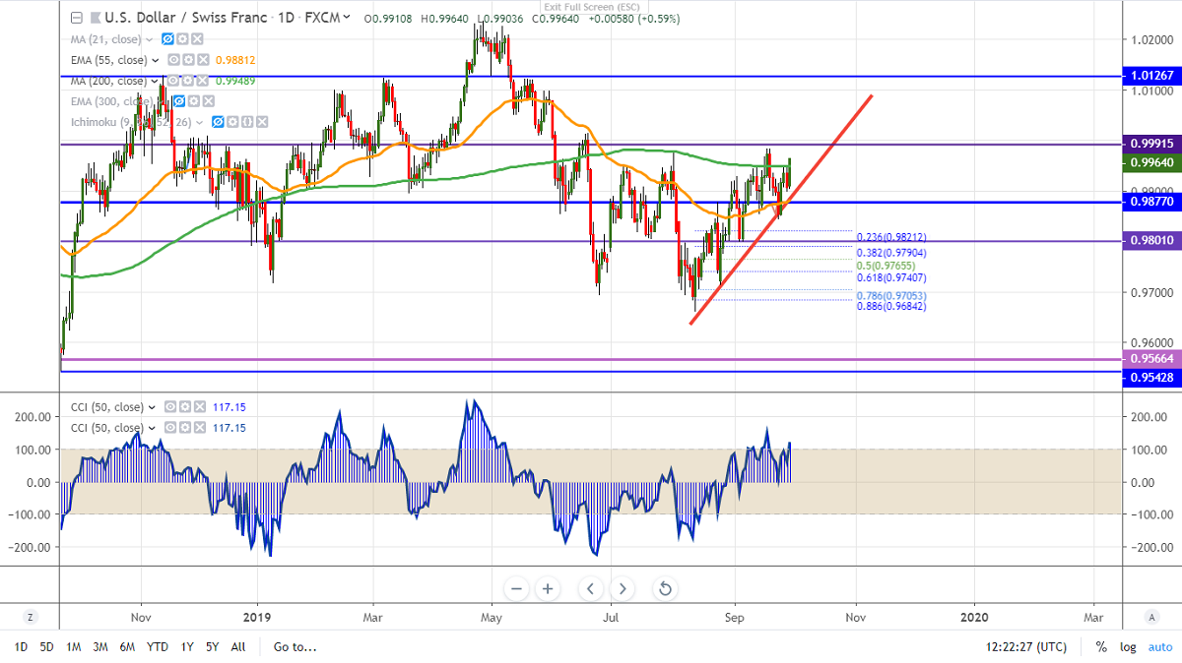The width and height of the screenshot is (1182, 663).
Task: Select the 6M date range
Action: [128, 647]
